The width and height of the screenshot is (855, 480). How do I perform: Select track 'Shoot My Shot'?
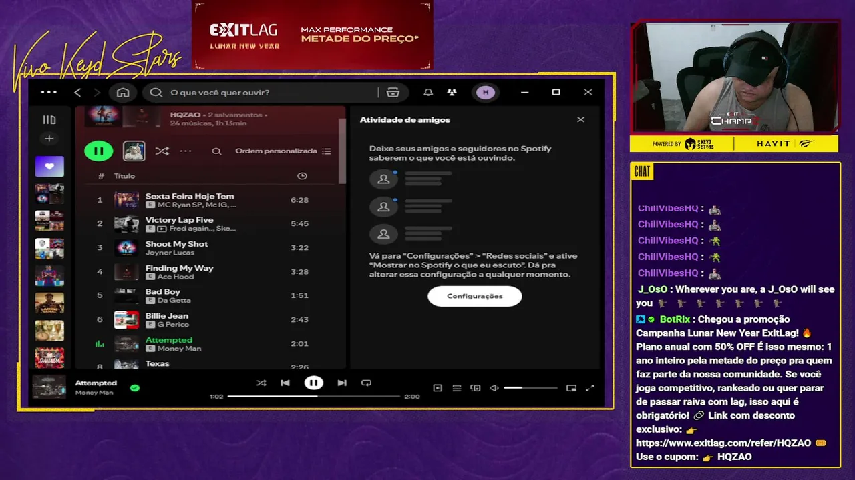[x=210, y=248]
